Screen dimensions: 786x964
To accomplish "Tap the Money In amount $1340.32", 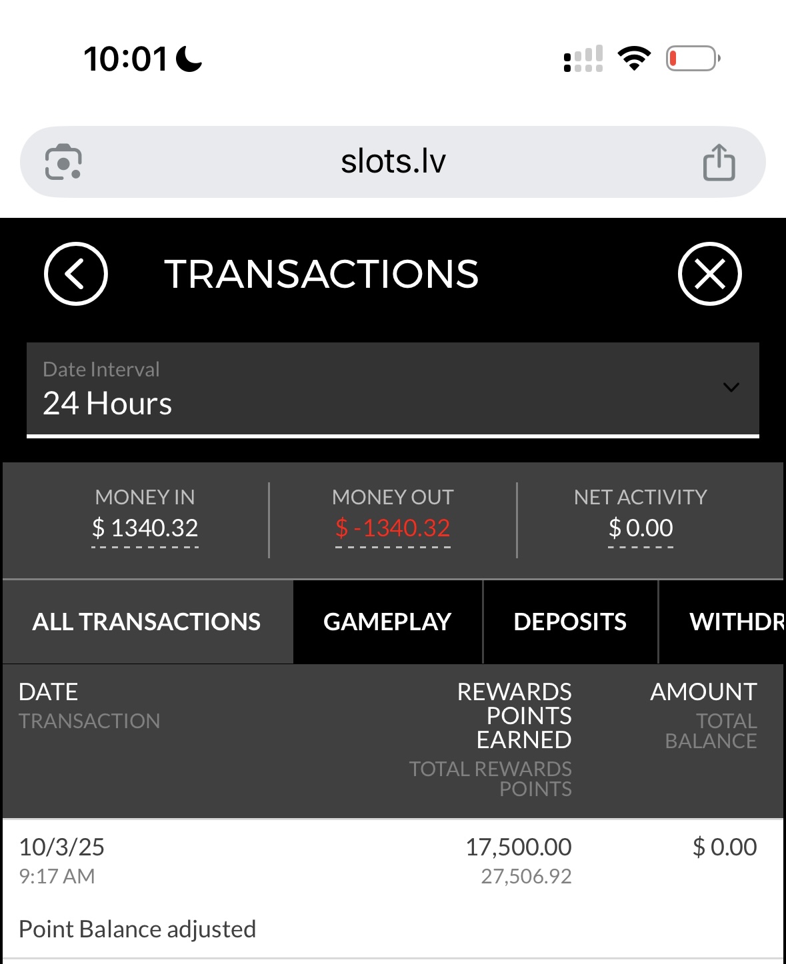I will (145, 528).
